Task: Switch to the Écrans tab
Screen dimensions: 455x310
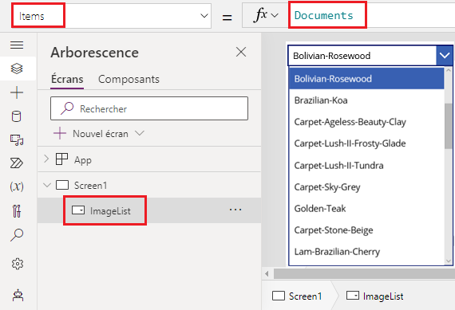Action: coord(67,79)
